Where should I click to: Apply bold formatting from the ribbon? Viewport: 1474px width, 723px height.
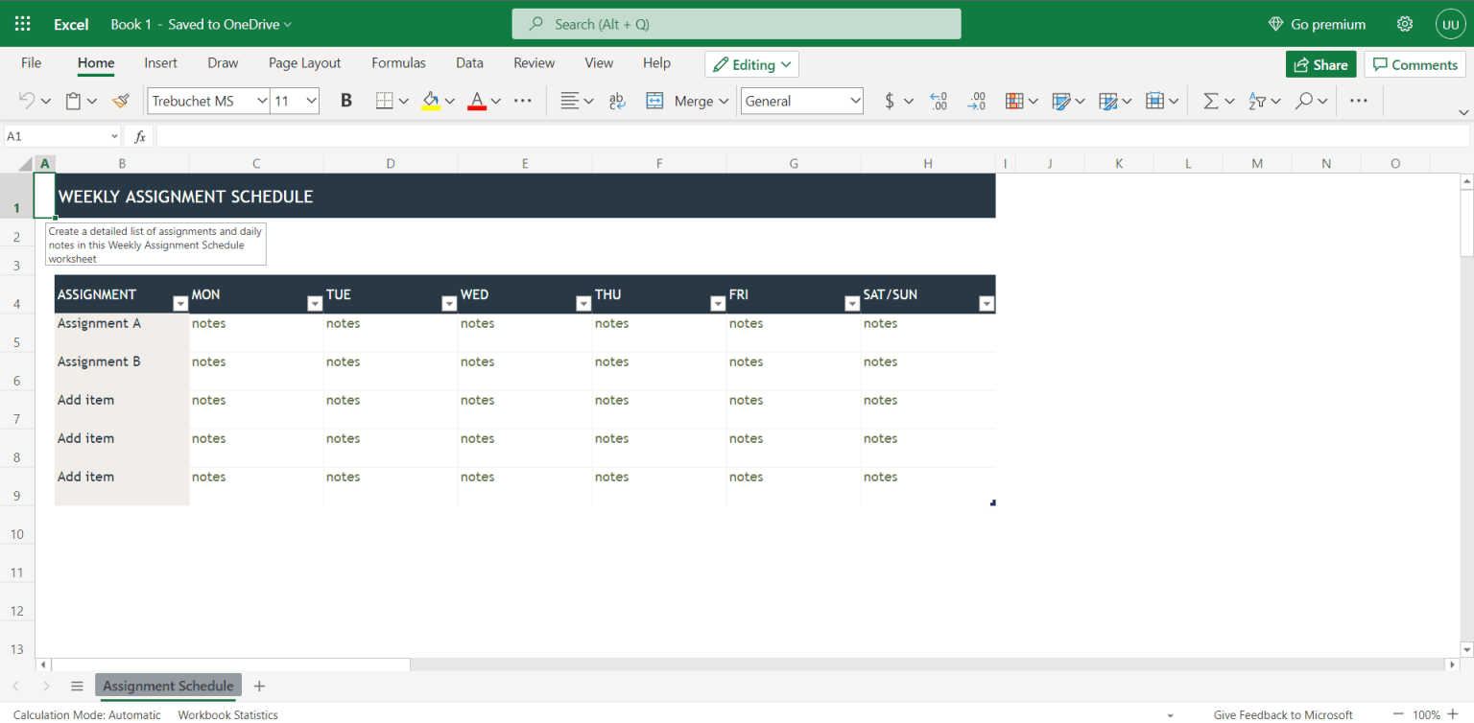point(345,100)
